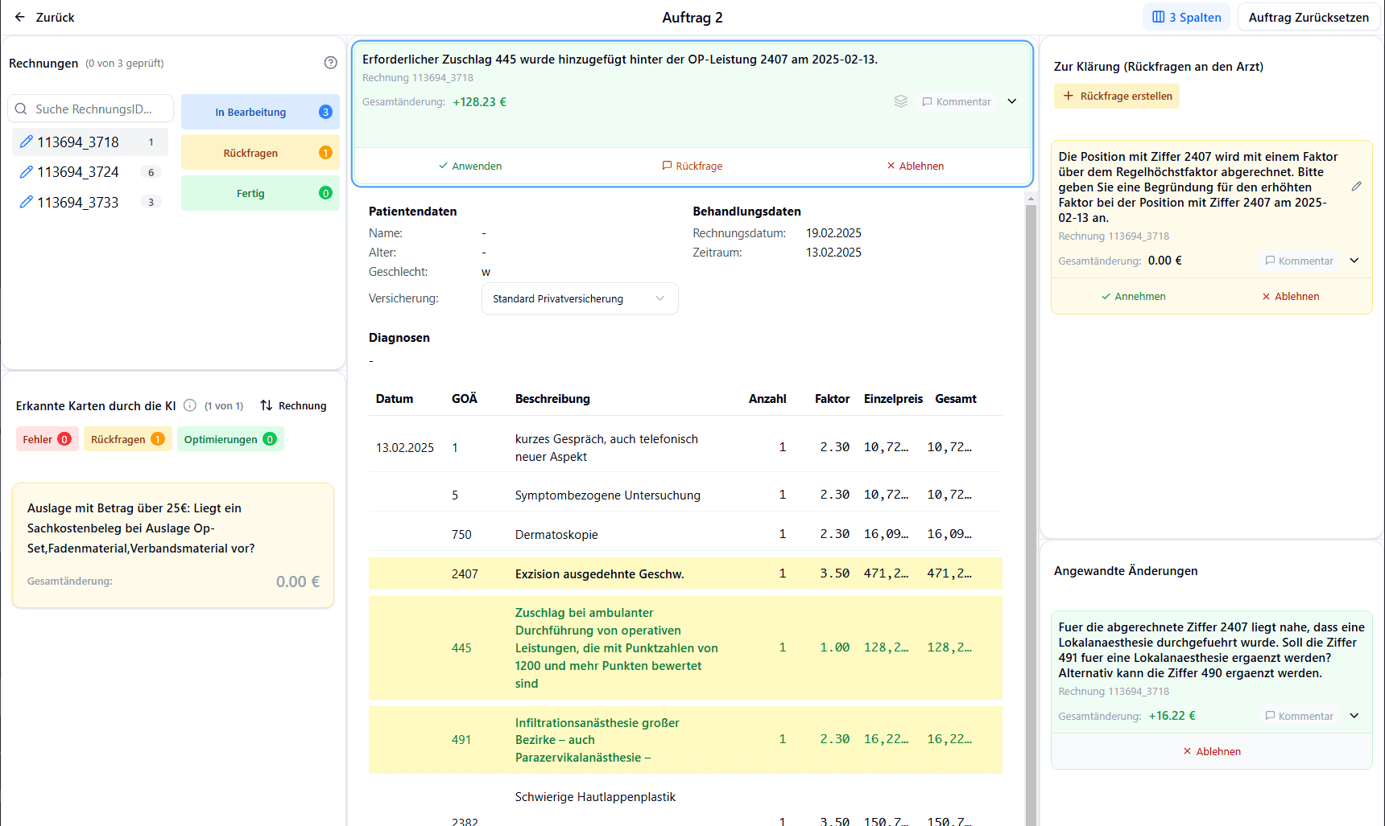Expand the Kommentar chevron on the clarification card
This screenshot has height=826, width=1385.
[x=1354, y=261]
